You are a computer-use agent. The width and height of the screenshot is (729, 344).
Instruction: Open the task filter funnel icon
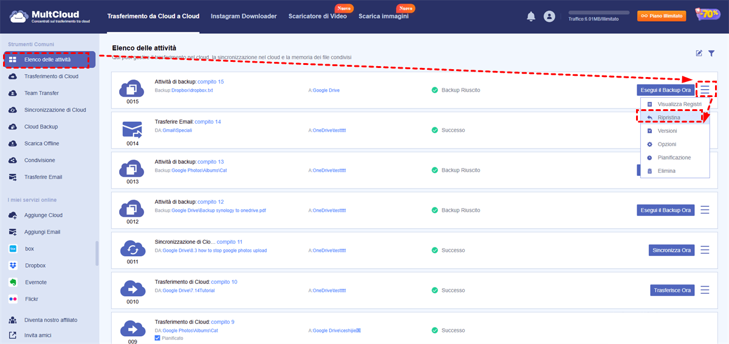point(711,53)
